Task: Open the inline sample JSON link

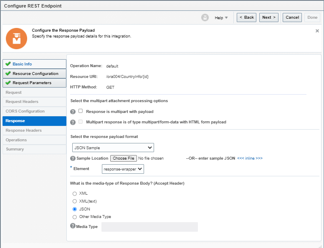Action: point(250,158)
